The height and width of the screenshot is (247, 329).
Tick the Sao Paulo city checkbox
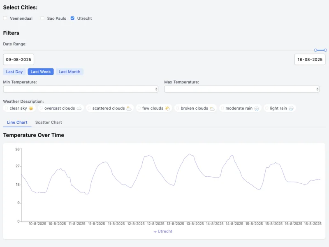[x=42, y=18]
